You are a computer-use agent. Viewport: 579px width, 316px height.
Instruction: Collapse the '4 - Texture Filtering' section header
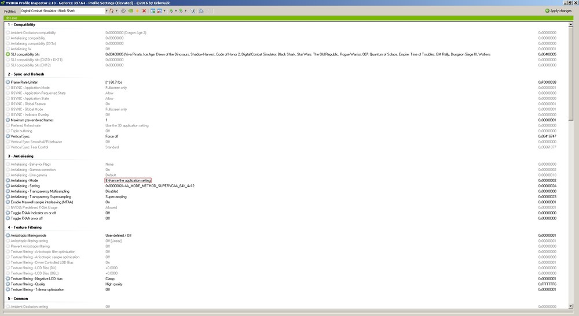(24, 227)
